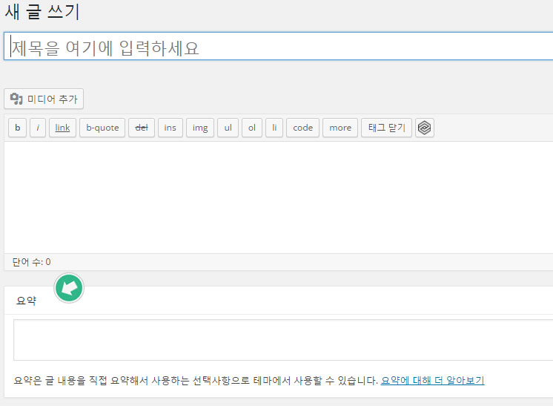Viewport: 553px width, 406px height.
Task: Click inside the main content editor area
Action: point(278,197)
